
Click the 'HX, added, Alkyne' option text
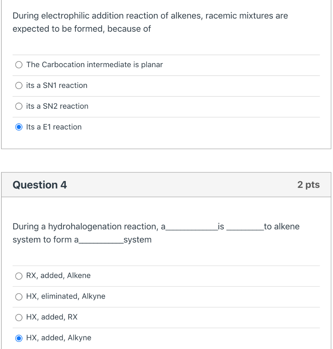point(59,338)
